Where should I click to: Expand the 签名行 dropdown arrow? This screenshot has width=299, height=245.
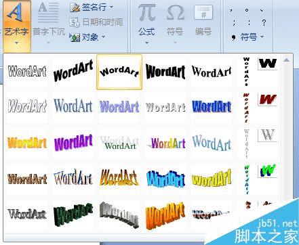pyautogui.click(x=112, y=7)
